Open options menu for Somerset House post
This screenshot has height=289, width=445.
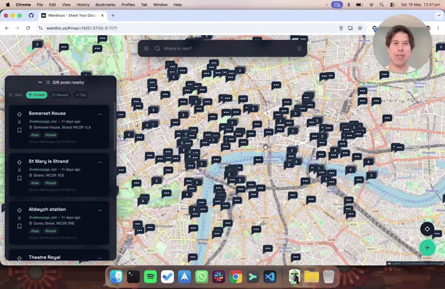[x=100, y=114]
